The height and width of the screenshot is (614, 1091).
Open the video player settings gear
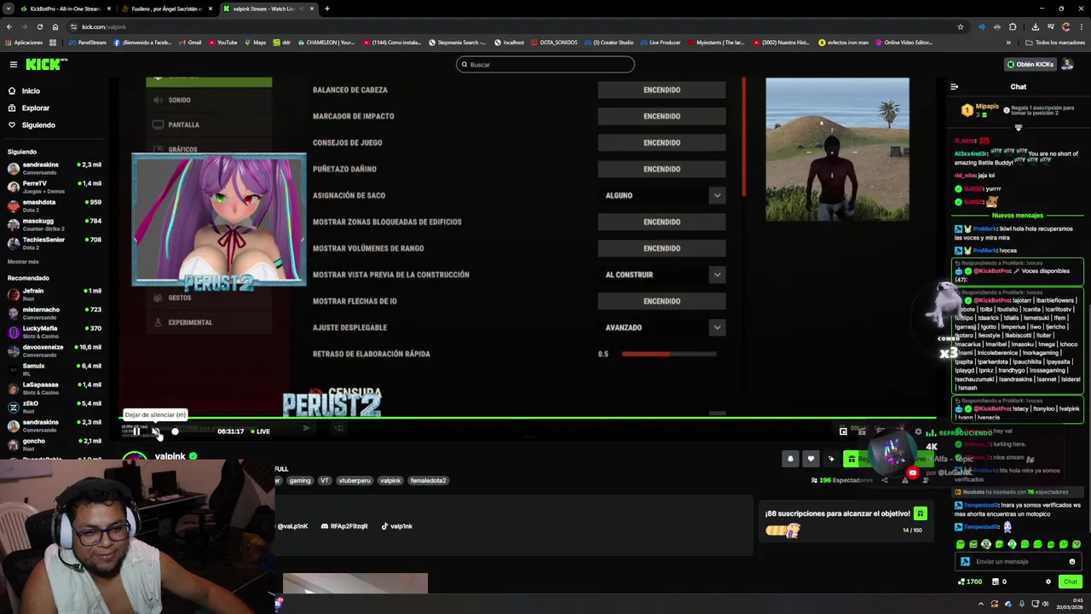click(x=918, y=432)
